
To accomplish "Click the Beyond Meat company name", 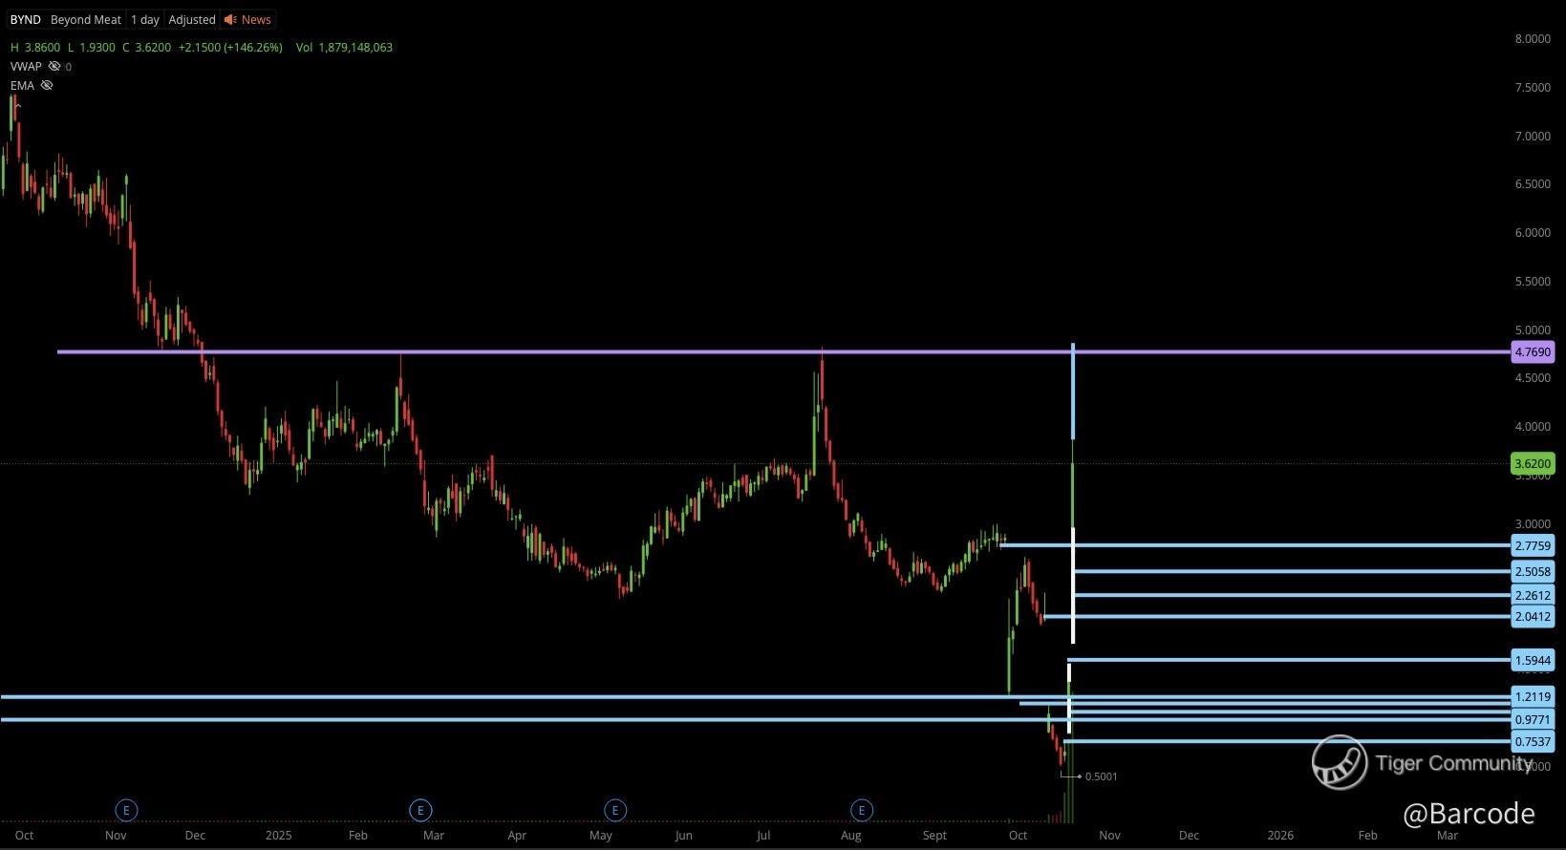I will tap(86, 19).
